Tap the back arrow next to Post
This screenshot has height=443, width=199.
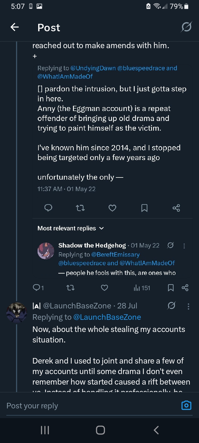(x=14, y=27)
